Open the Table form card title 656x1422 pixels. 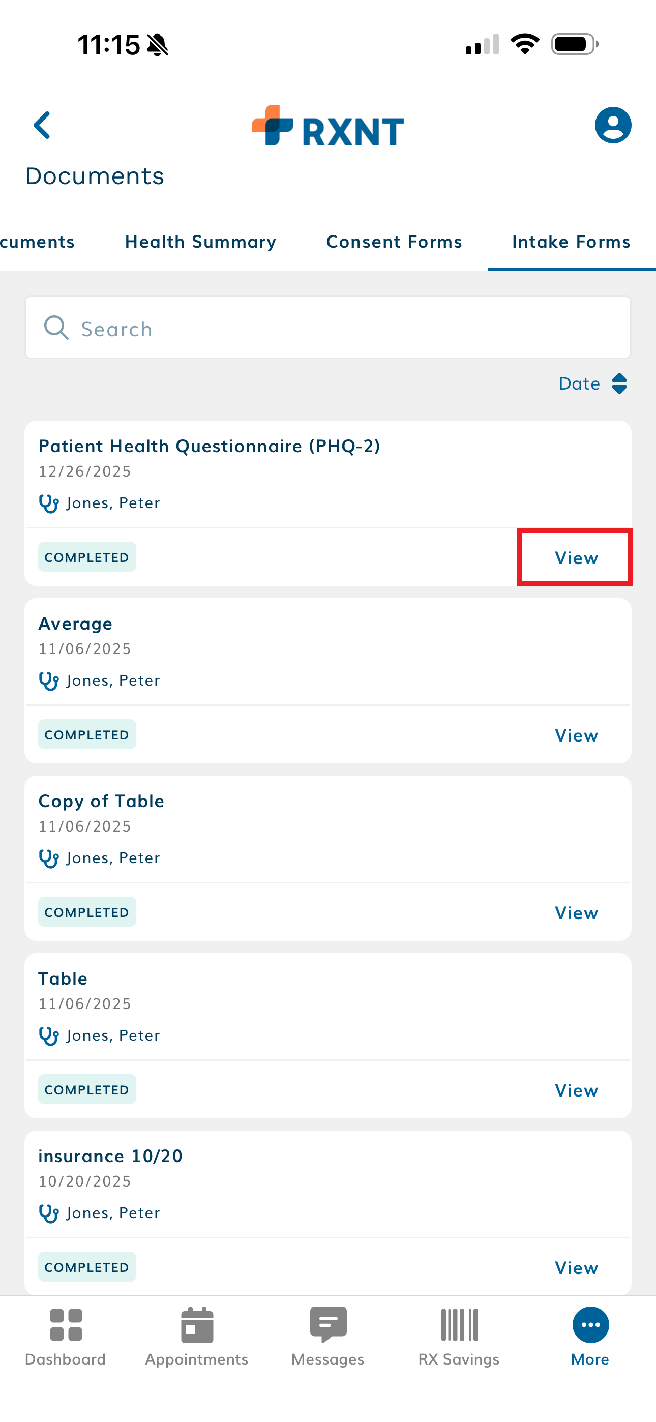pyautogui.click(x=63, y=979)
